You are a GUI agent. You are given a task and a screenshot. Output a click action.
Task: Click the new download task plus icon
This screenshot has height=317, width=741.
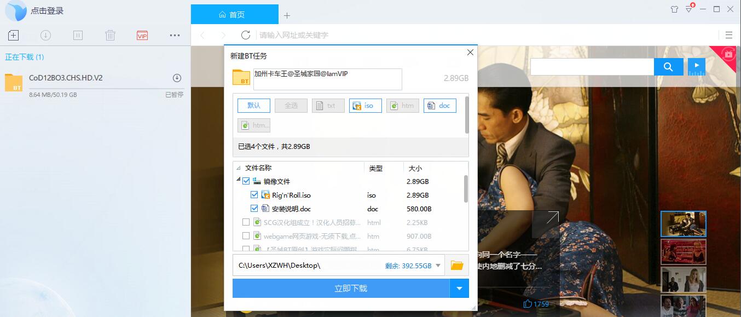click(x=13, y=36)
